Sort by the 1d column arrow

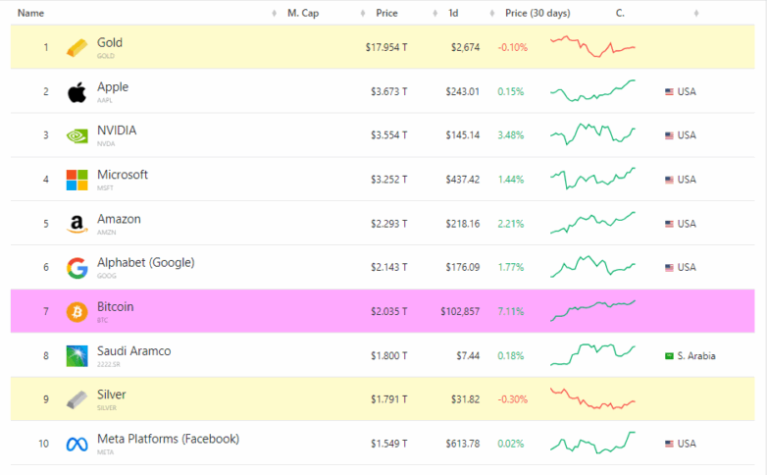tap(492, 13)
